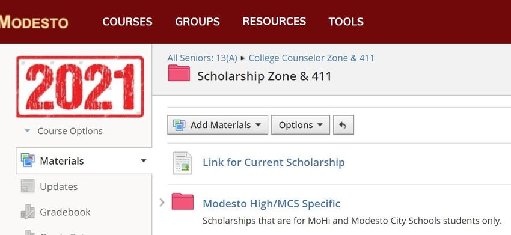
Task: Click the back arrow return button
Action: click(x=343, y=125)
